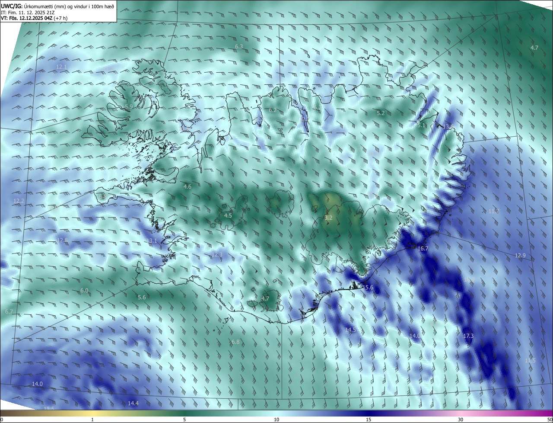Screen dimensions: 553x423
Task: Click the 14.4 value label
Action: [x=133, y=403]
